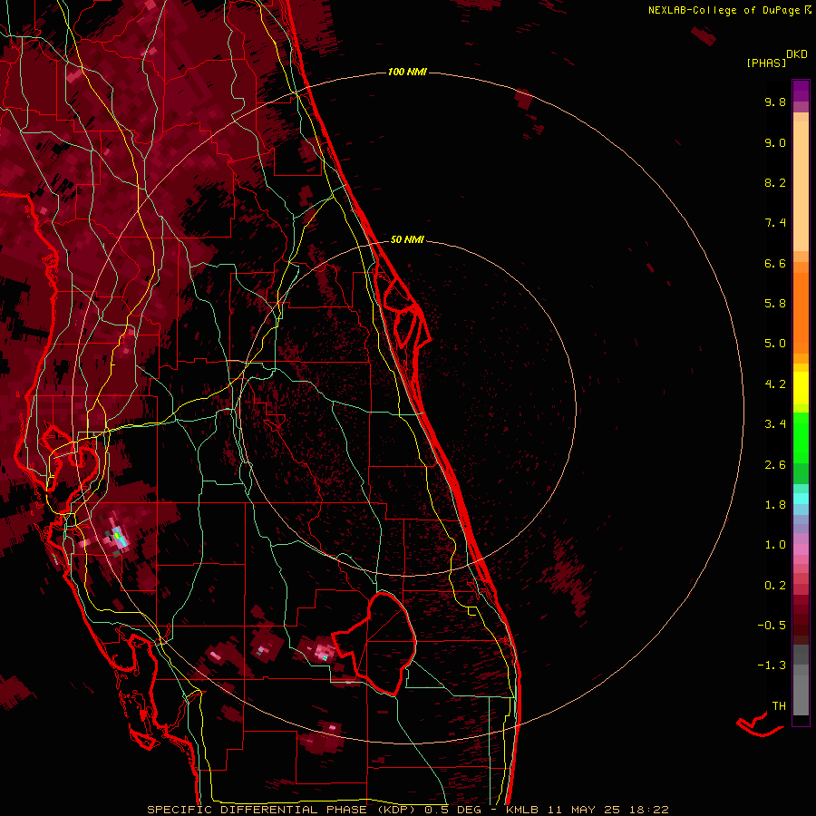Click the 9.0 scale value
Image resolution: width=816 pixels, height=816 pixels.
(x=775, y=142)
